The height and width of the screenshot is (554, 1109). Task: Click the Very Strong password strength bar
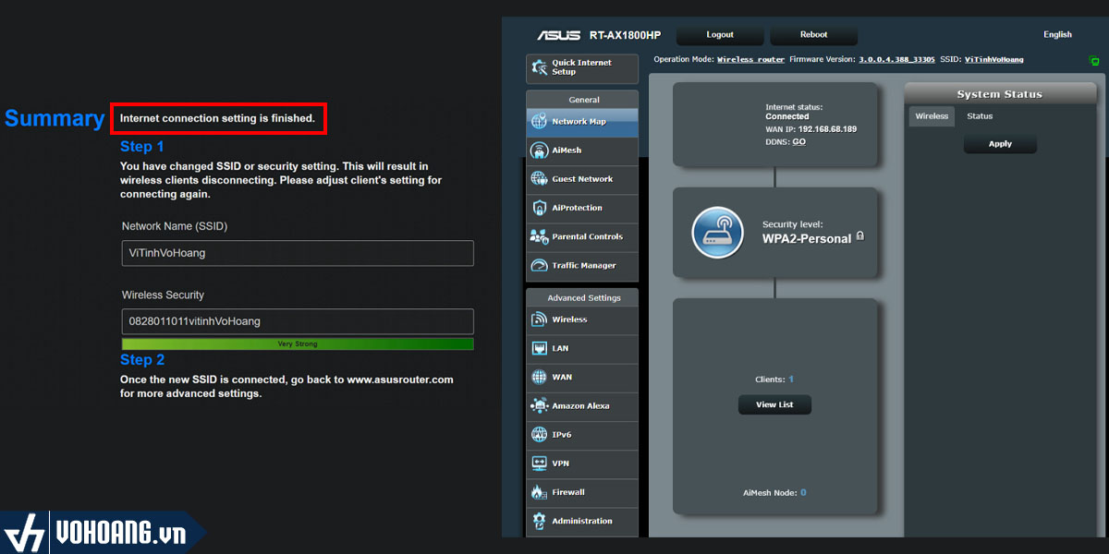click(298, 343)
